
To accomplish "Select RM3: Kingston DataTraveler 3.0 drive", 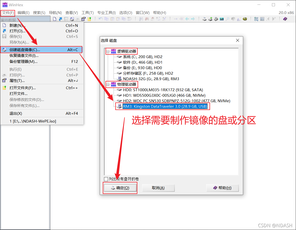I will (165, 106).
